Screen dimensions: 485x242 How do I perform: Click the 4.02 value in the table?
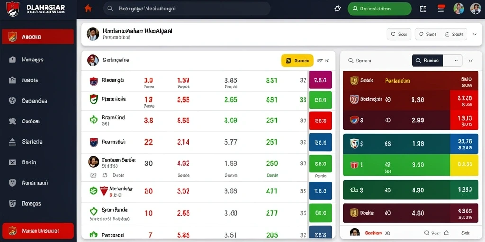click(183, 163)
